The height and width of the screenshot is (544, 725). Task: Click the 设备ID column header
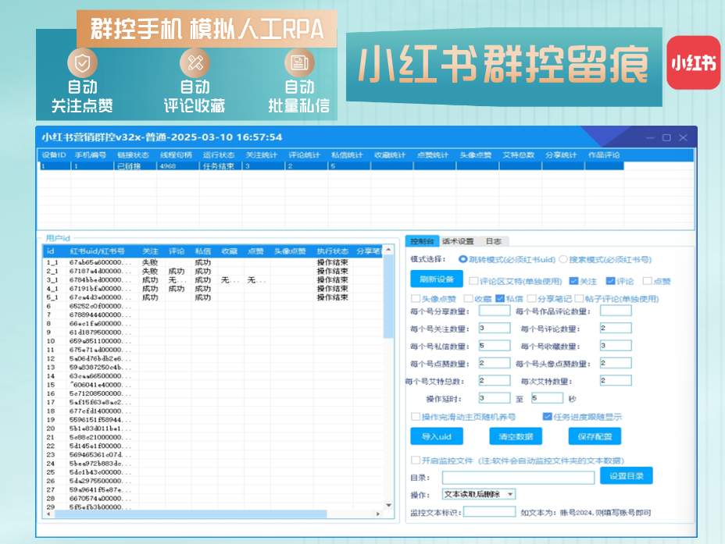pyautogui.click(x=54, y=155)
